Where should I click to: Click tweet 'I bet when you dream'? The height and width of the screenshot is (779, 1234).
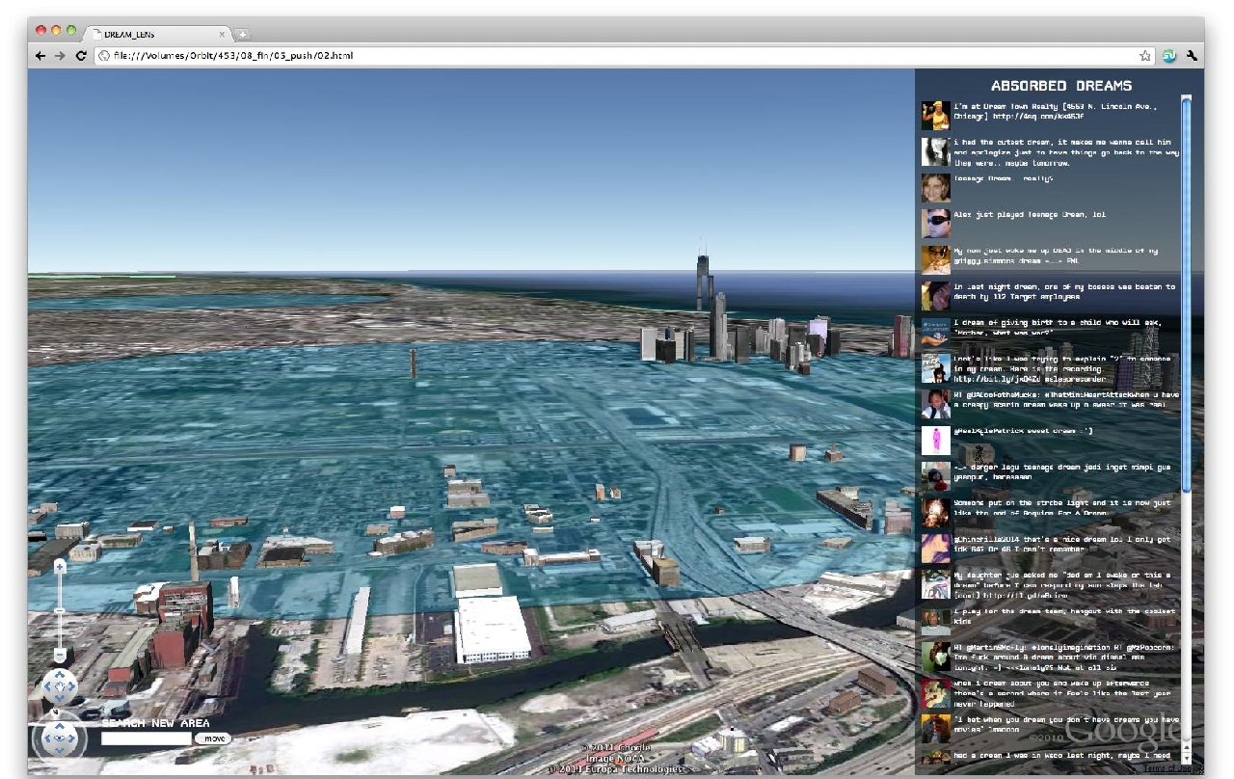click(1064, 725)
